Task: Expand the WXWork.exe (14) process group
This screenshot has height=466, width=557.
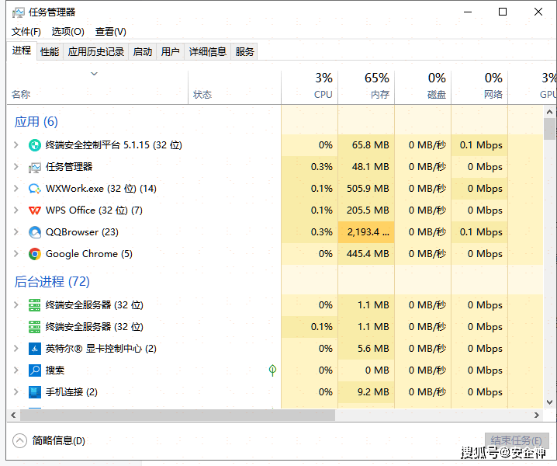Action: tap(16, 188)
